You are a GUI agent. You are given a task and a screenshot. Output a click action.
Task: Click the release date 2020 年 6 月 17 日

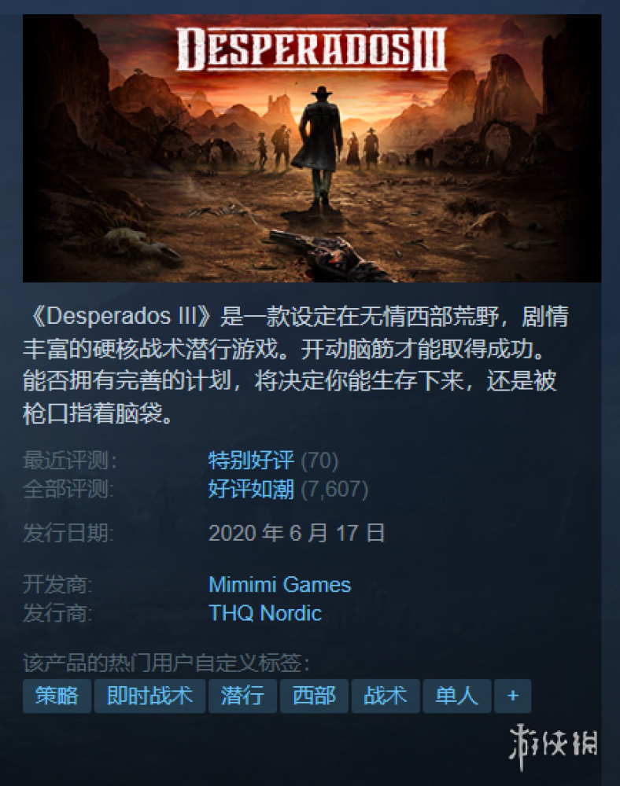coord(297,533)
